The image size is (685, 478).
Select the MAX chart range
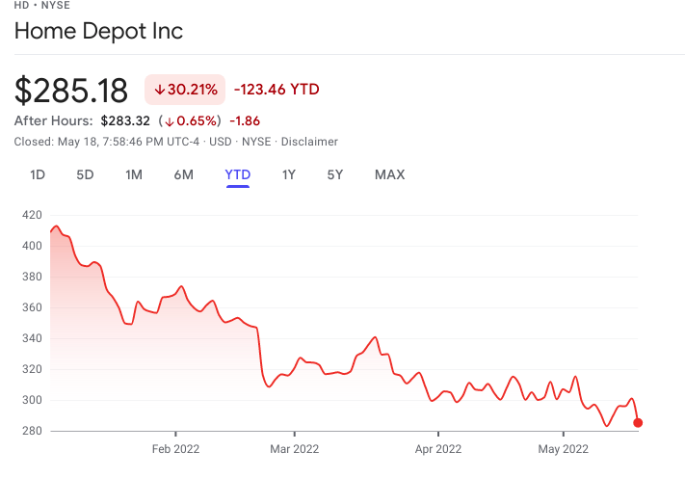(389, 174)
